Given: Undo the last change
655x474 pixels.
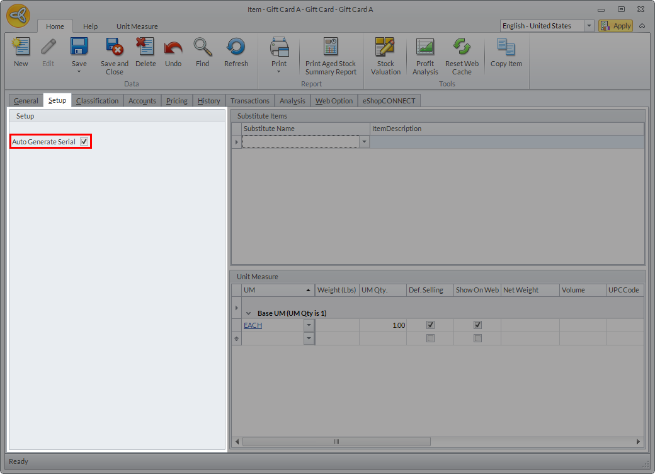Looking at the screenshot, I should (x=173, y=48).
